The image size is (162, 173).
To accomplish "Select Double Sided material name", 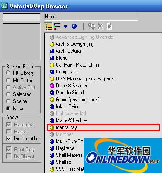I will click(x=70, y=93).
